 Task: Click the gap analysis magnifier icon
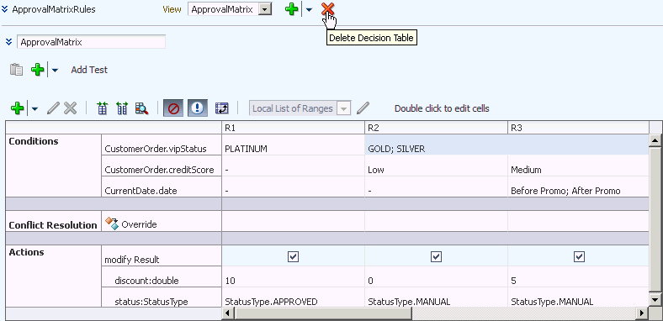click(x=141, y=108)
